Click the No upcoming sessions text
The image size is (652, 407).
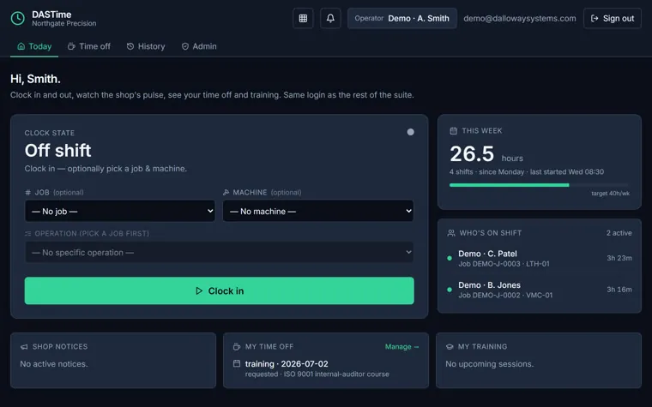tap(489, 364)
